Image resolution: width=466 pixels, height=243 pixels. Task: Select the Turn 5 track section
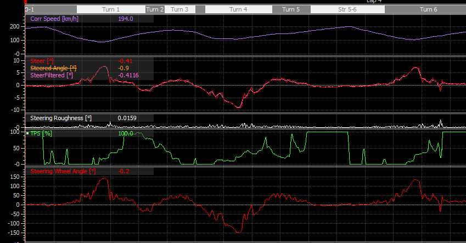291,9
